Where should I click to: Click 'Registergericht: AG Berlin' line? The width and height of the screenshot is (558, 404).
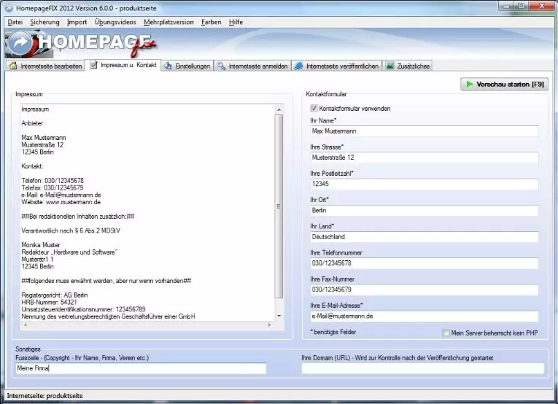[x=55, y=295]
